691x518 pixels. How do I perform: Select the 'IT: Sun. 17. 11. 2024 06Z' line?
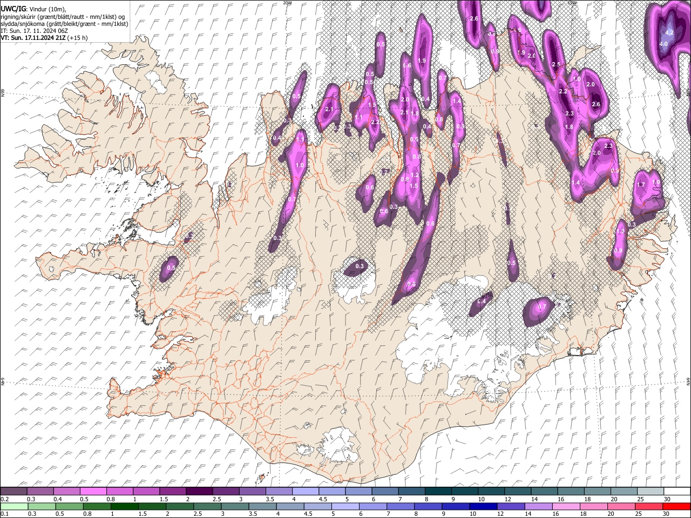point(34,31)
